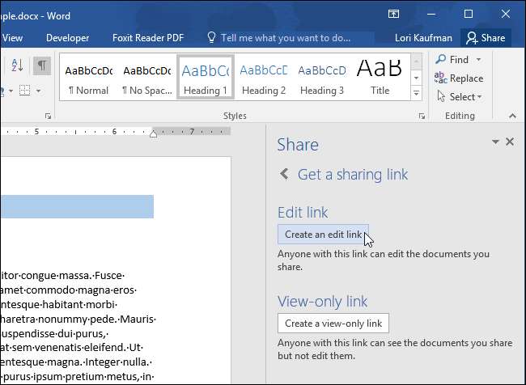Click the Borders icon in the ribbon
Viewport: 526px width, 385px height.
point(24,91)
